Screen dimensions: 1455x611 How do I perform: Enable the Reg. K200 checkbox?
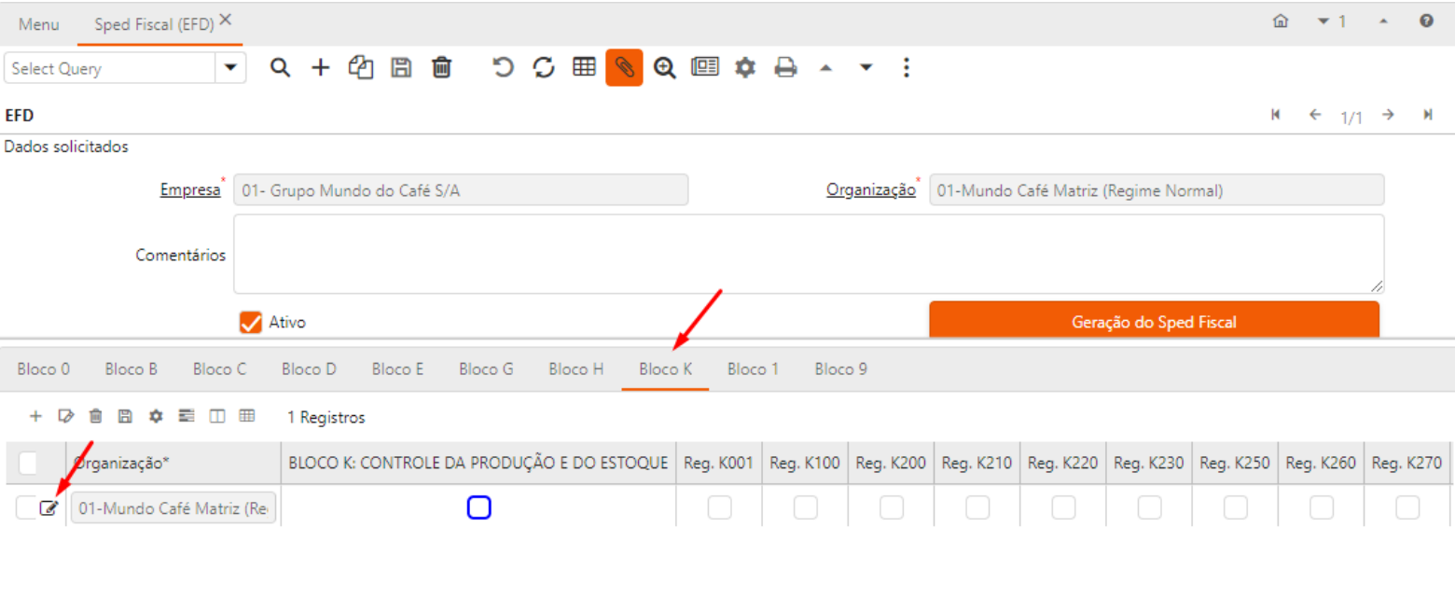coord(892,507)
